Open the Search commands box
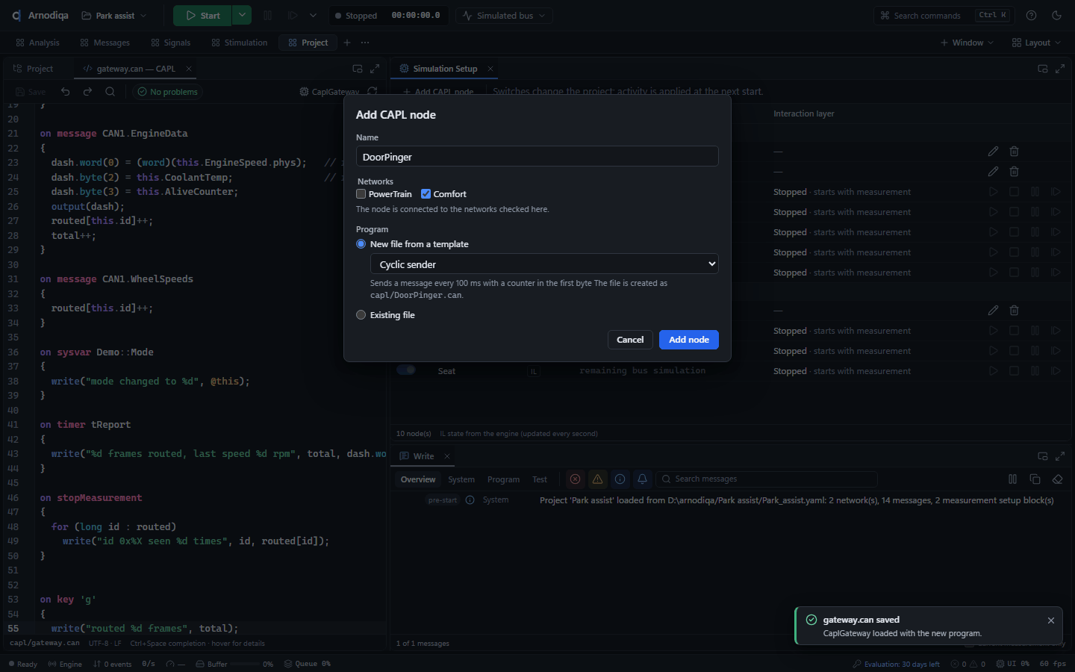The height and width of the screenshot is (672, 1075). point(944,15)
